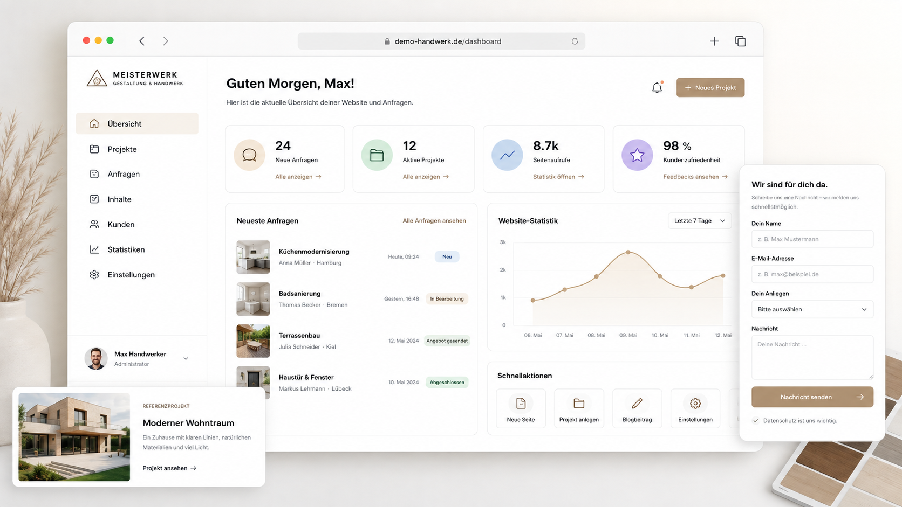Open the Küchenmodernisierung request thumbnail
This screenshot has height=507, width=902.
click(253, 257)
